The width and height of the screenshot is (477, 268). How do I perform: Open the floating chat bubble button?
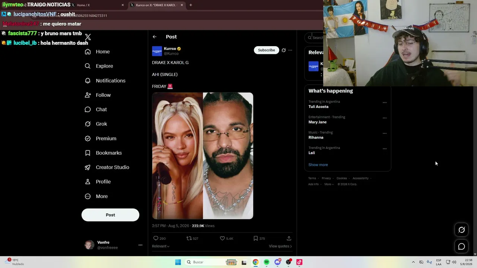pyautogui.click(x=461, y=246)
